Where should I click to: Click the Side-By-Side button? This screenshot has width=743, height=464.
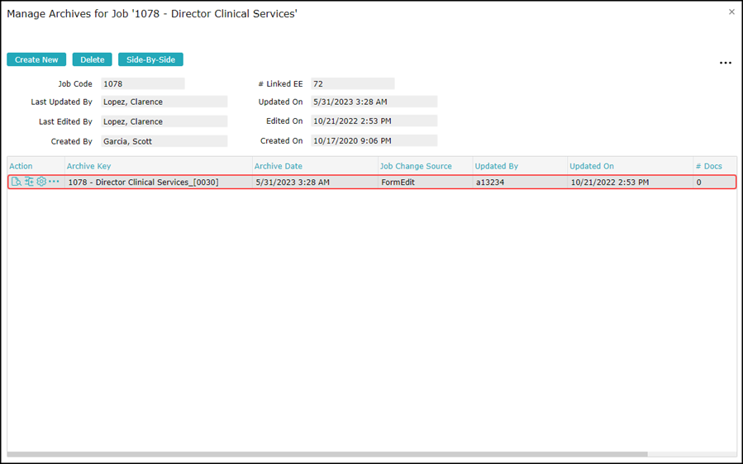(x=150, y=59)
